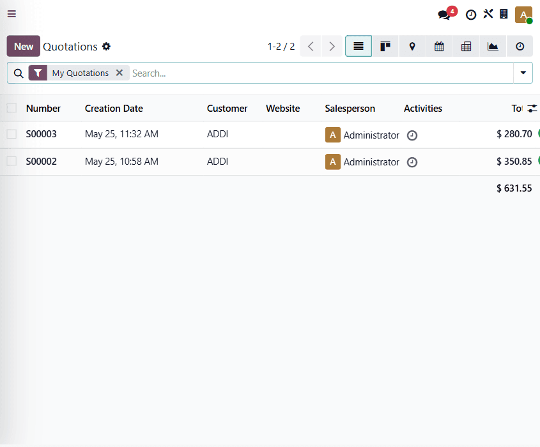540x447 pixels.
Task: Open the messages conversations icon
Action: [444, 15]
